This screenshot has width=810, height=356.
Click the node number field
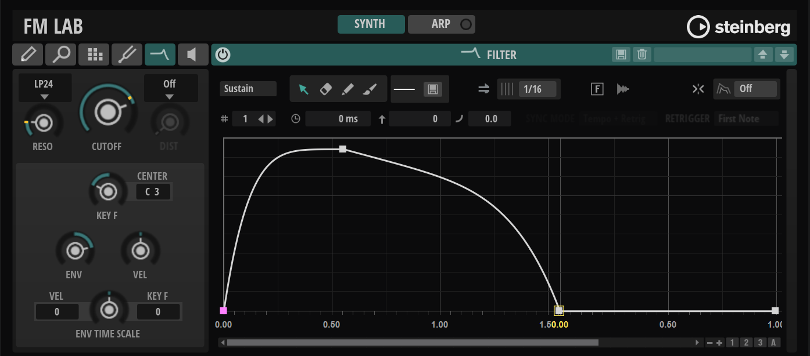[245, 119]
